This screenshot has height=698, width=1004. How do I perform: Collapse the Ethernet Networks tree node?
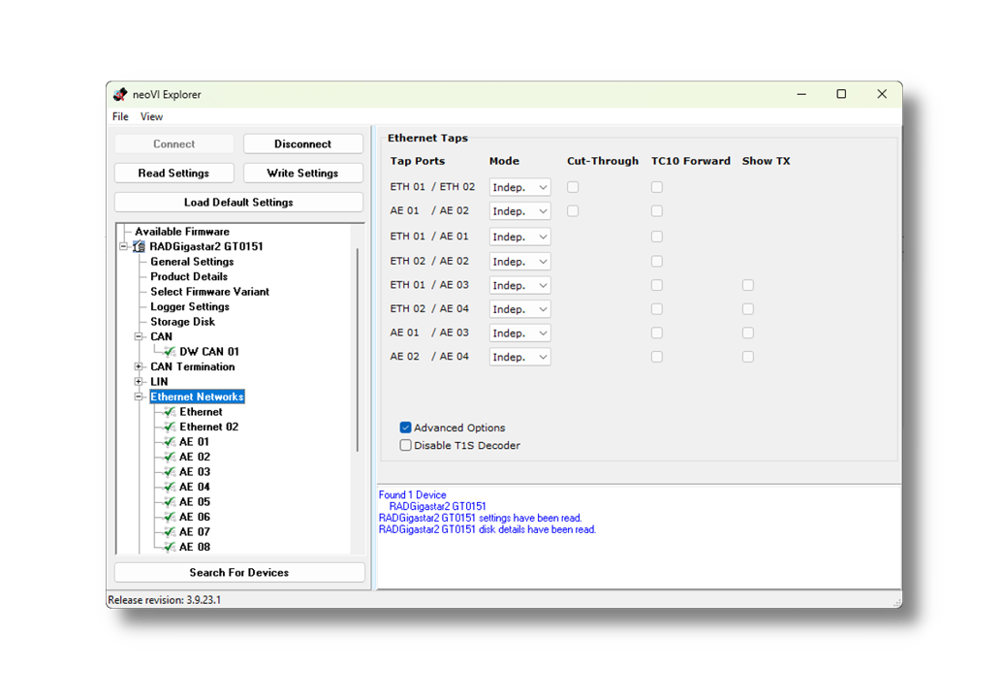point(138,397)
